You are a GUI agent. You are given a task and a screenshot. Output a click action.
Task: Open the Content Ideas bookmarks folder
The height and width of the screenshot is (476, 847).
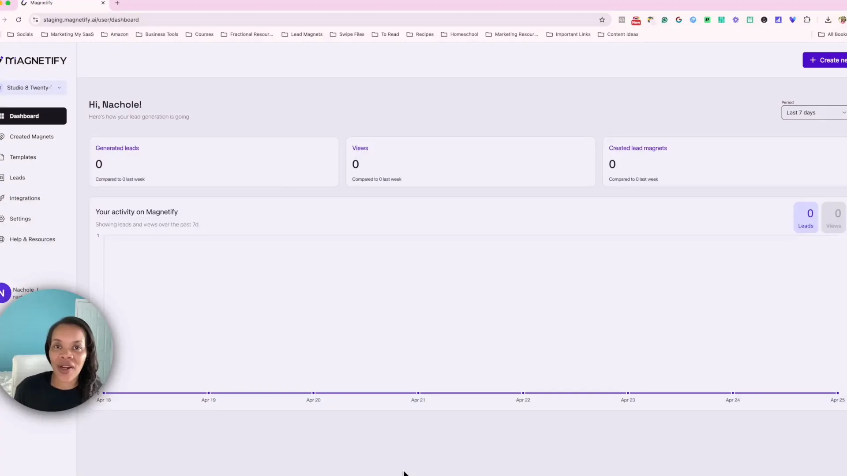point(618,34)
